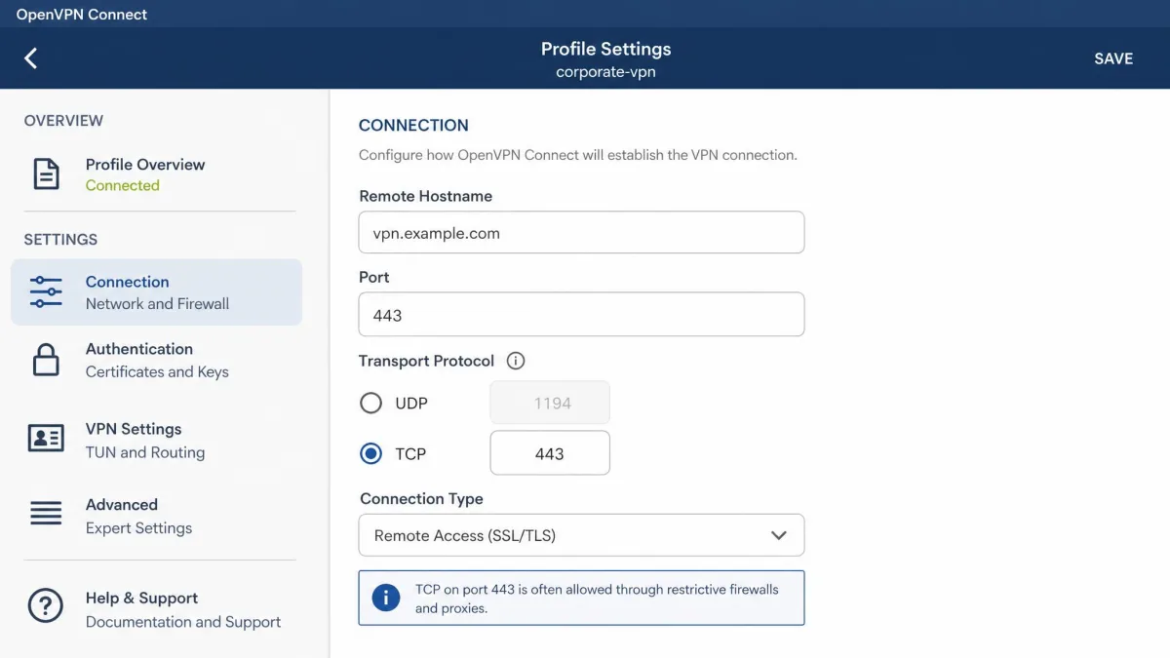
Task: Click the VPN Settings ID card icon
Action: click(46, 439)
